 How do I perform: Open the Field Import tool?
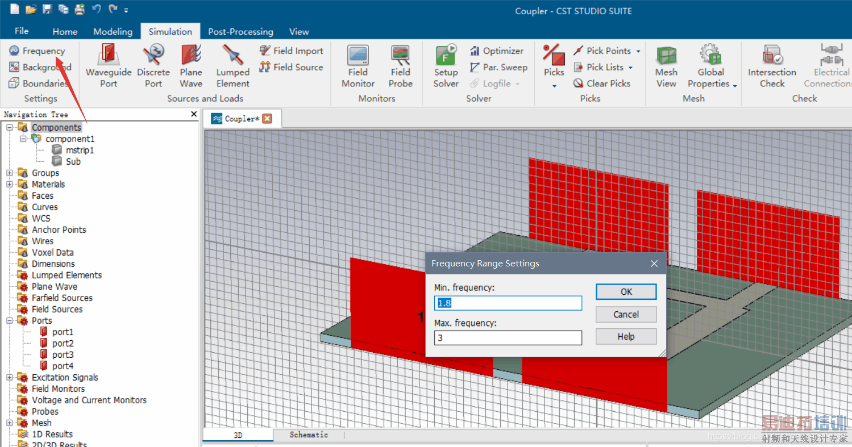291,51
